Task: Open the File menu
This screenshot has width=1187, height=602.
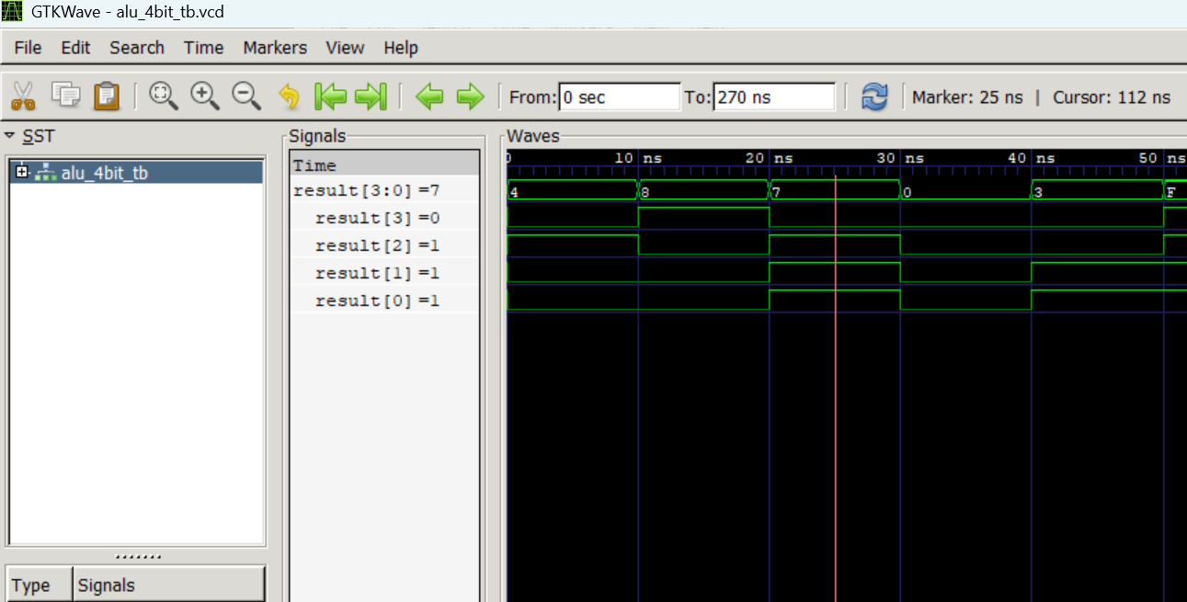Action: click(x=28, y=48)
